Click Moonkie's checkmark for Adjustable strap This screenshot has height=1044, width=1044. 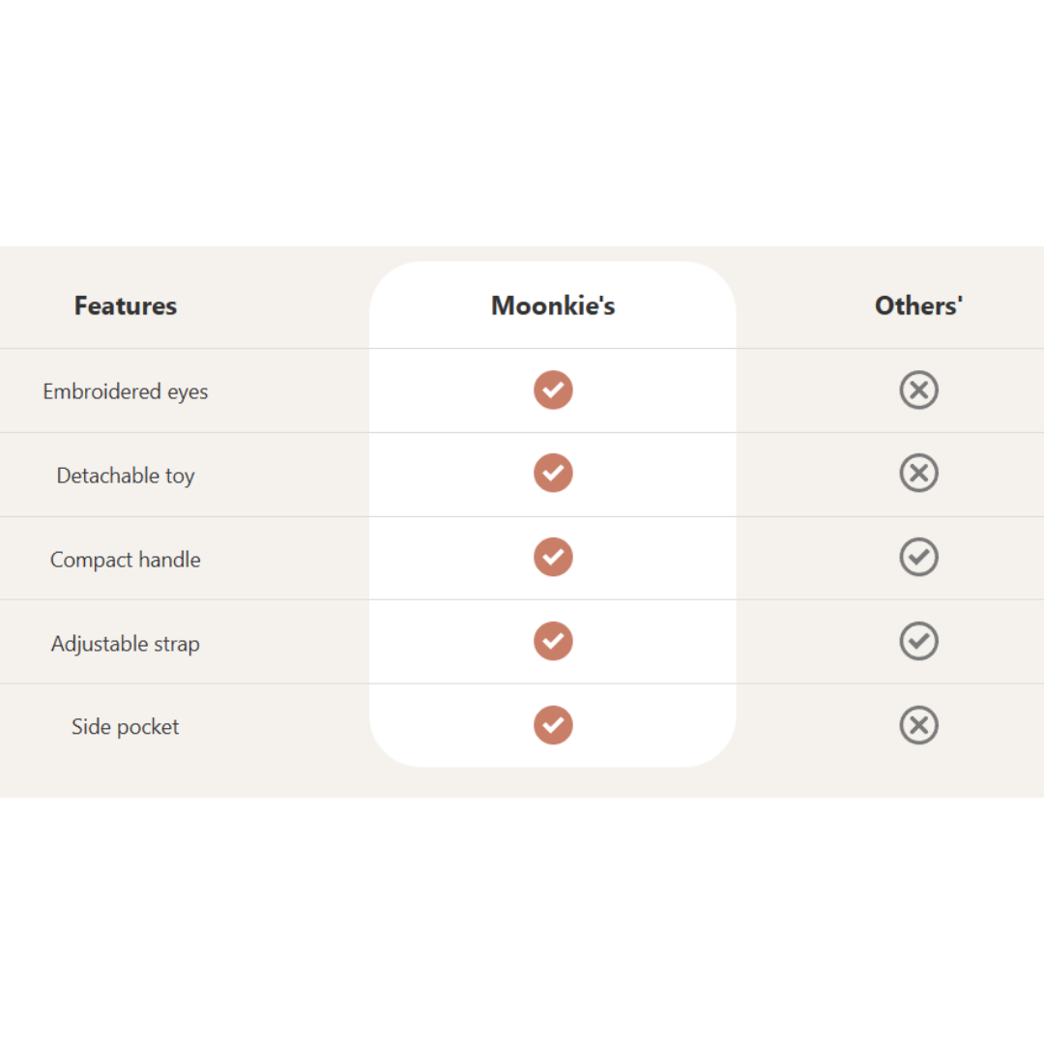(553, 641)
